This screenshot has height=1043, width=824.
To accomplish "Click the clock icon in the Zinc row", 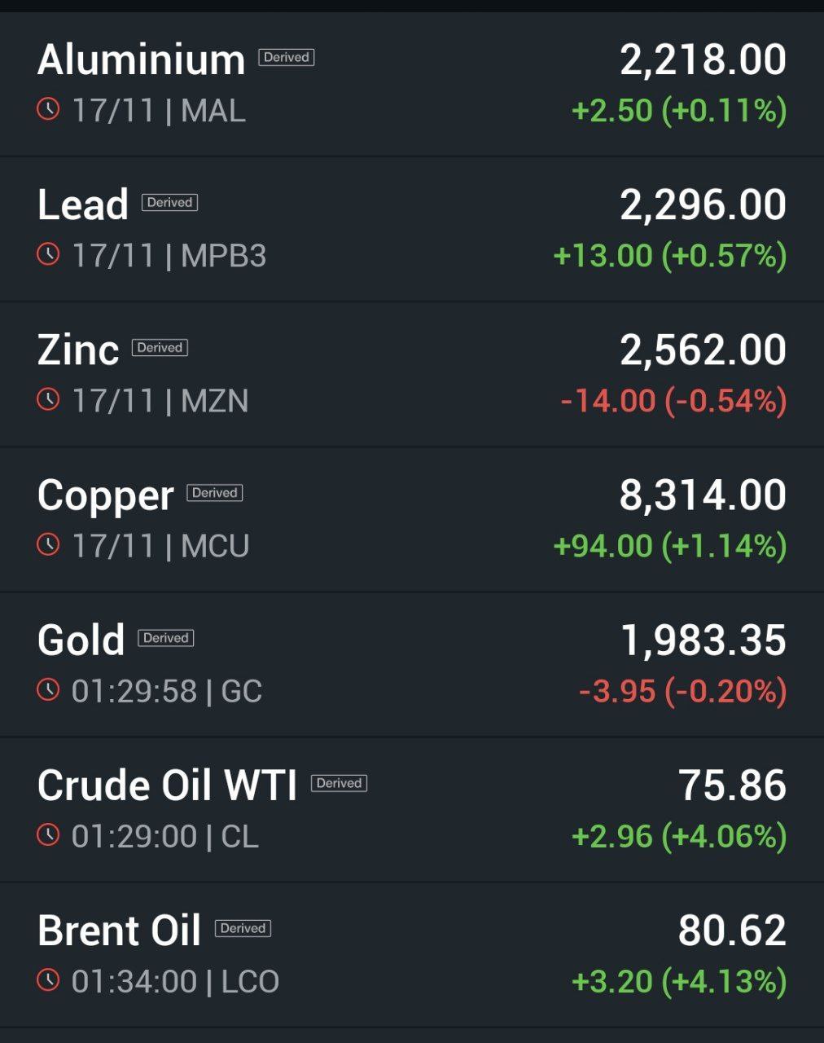I will [x=48, y=399].
